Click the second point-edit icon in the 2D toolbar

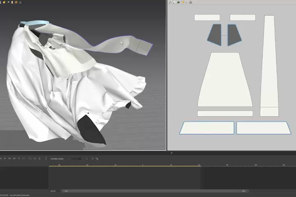coord(174,2)
